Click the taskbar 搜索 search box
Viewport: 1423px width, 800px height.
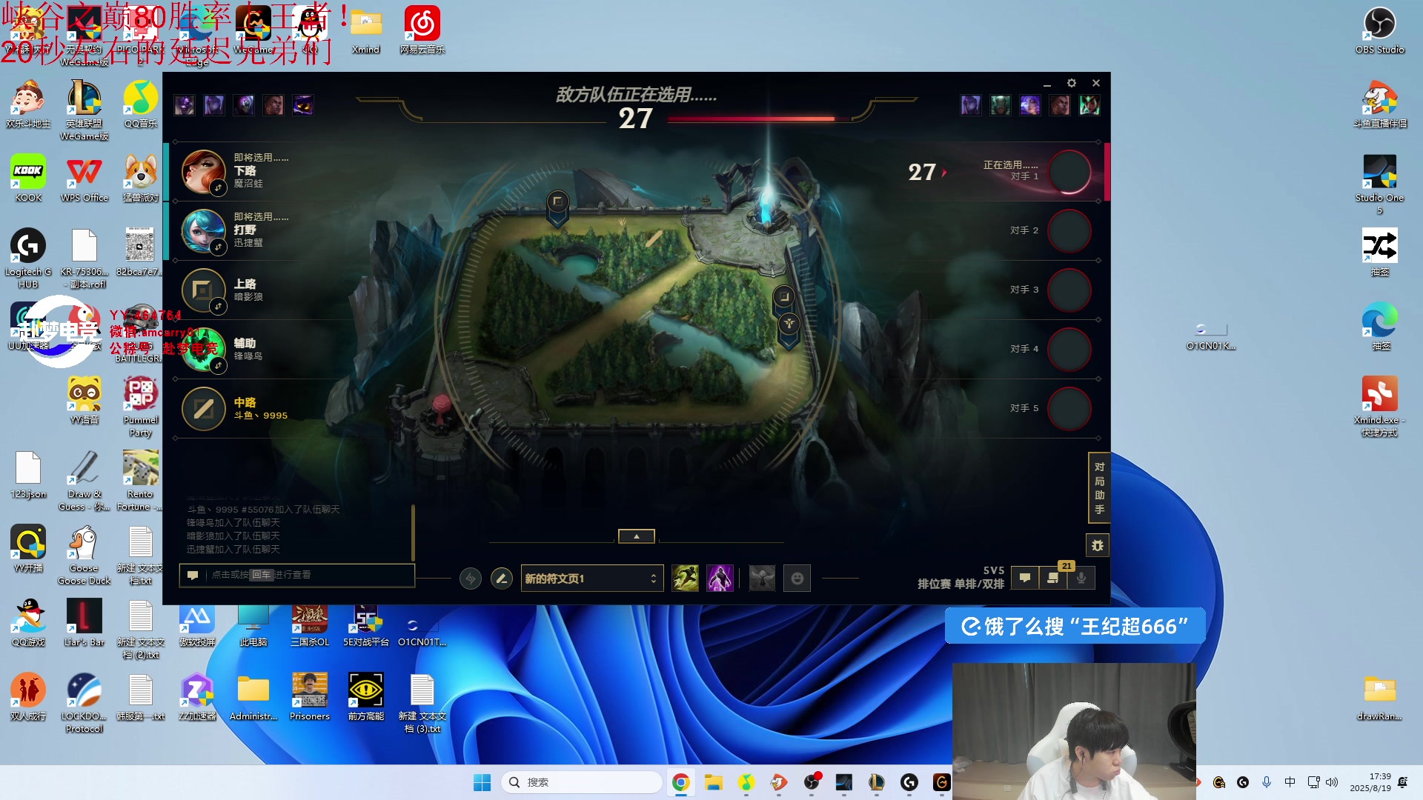(582, 782)
